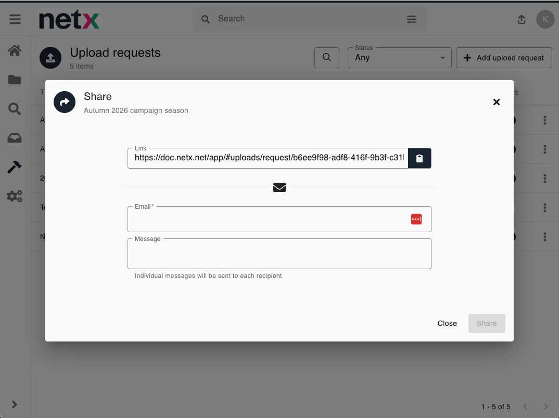Open the Tools hammer icon in sidebar
Image resolution: width=559 pixels, height=418 pixels.
pos(15,167)
